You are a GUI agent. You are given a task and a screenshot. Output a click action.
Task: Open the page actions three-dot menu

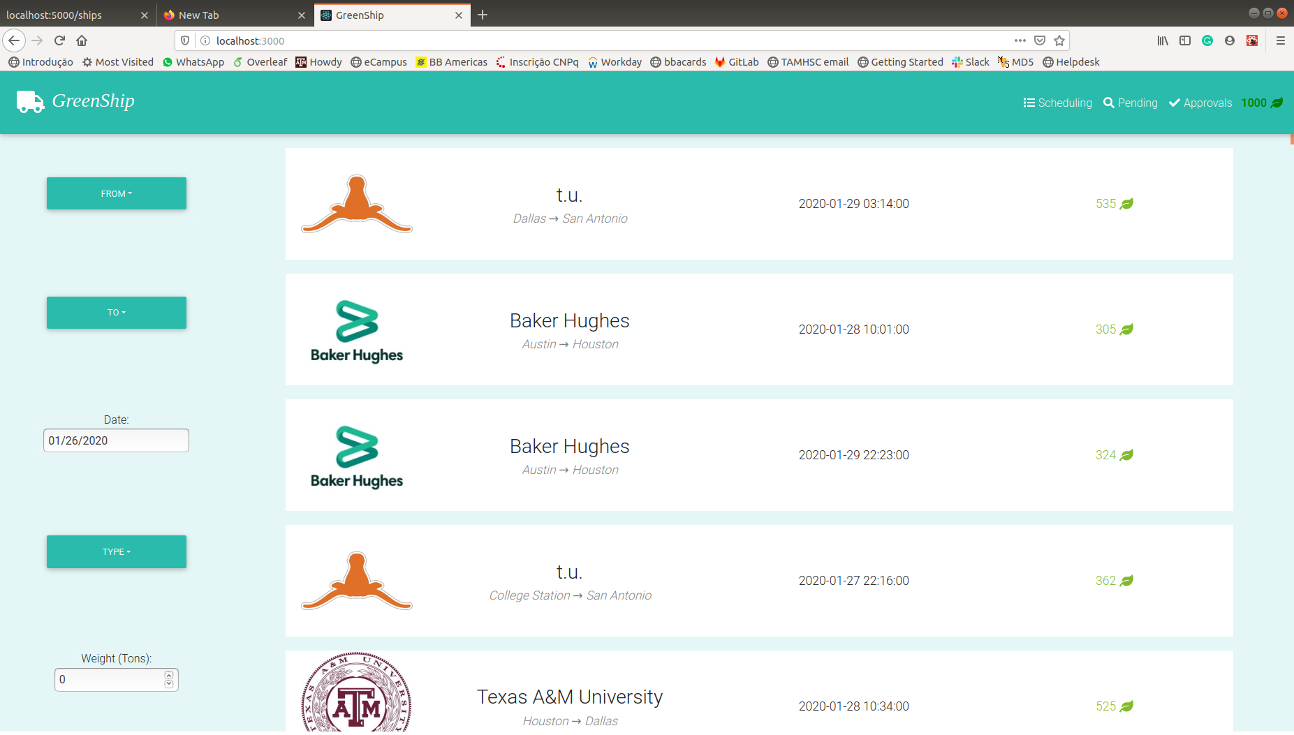pos(1020,40)
